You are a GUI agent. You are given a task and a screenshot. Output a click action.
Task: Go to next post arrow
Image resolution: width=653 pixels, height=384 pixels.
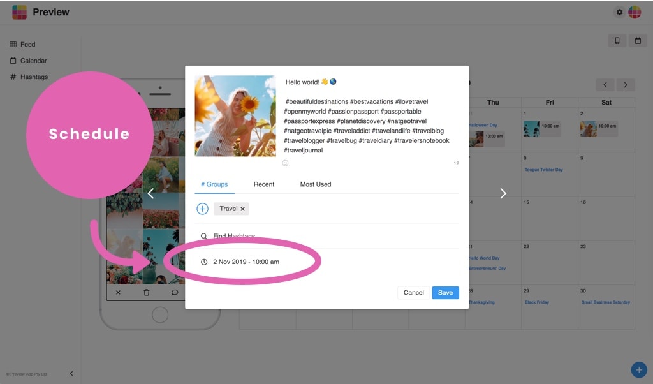click(x=503, y=193)
